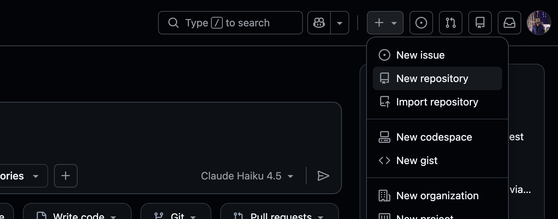Image resolution: width=558 pixels, height=219 pixels.
Task: Open the notifications inbox icon
Action: tap(509, 23)
